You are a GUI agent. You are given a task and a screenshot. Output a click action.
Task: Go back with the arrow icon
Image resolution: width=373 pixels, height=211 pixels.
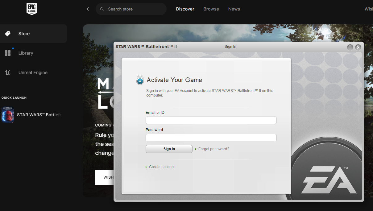[88, 9]
